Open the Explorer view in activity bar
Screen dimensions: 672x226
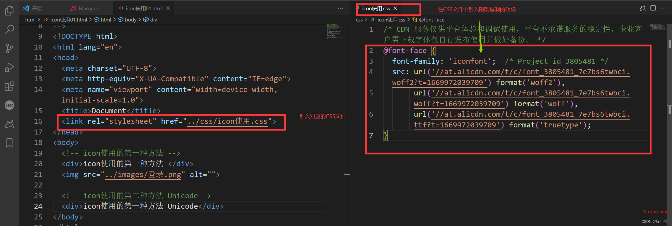tap(9, 10)
